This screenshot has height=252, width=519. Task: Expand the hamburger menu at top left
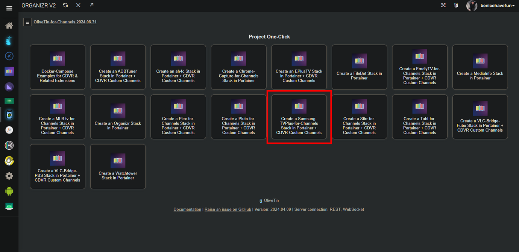[x=9, y=8]
